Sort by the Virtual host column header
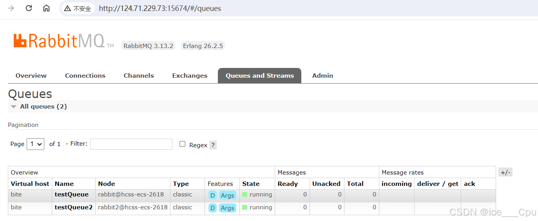The height and width of the screenshot is (221, 538). [x=30, y=184]
